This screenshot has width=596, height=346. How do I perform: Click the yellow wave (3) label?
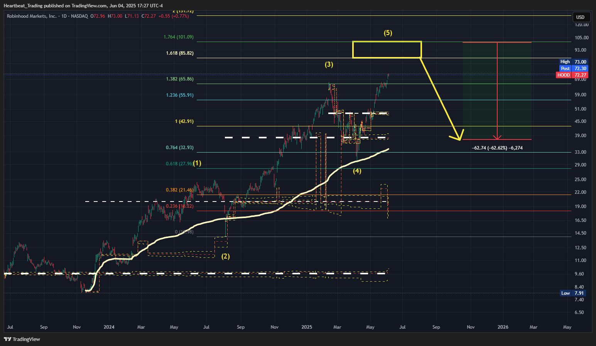(329, 64)
